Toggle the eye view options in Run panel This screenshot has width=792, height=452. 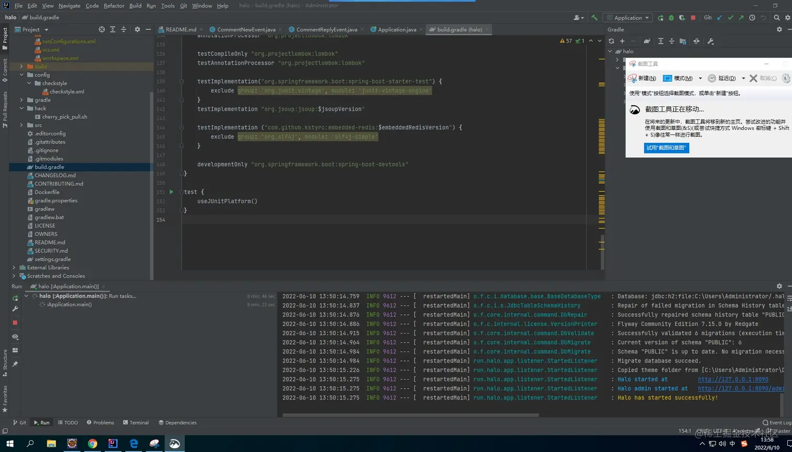15,337
